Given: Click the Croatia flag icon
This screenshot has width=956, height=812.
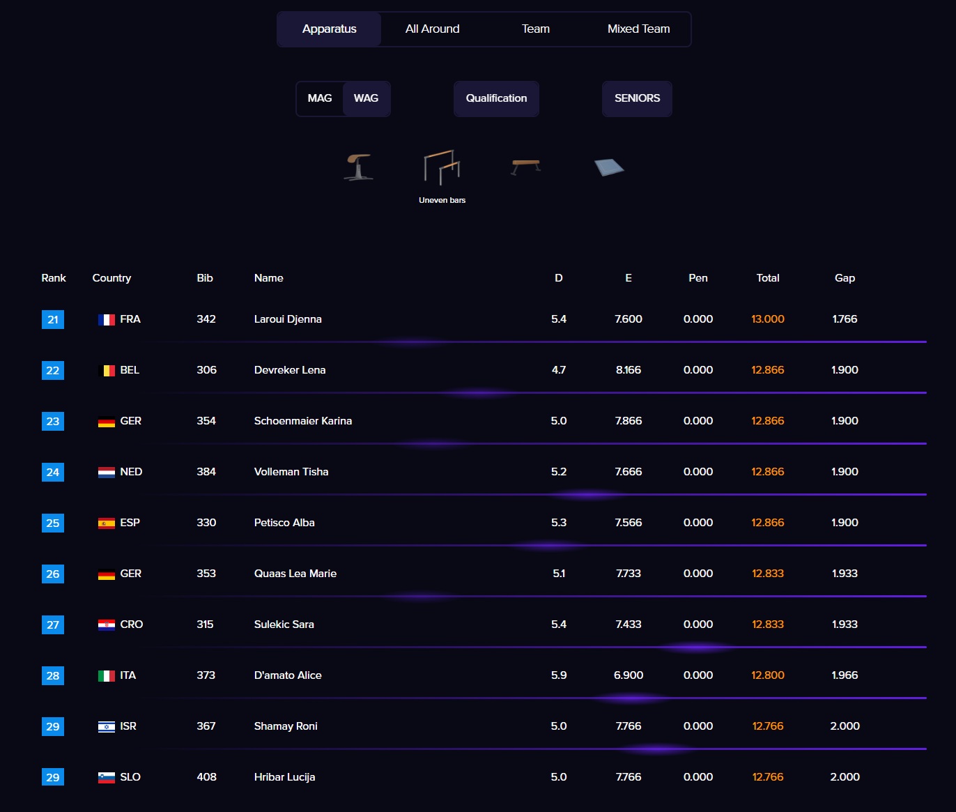Looking at the screenshot, I should 106,625.
